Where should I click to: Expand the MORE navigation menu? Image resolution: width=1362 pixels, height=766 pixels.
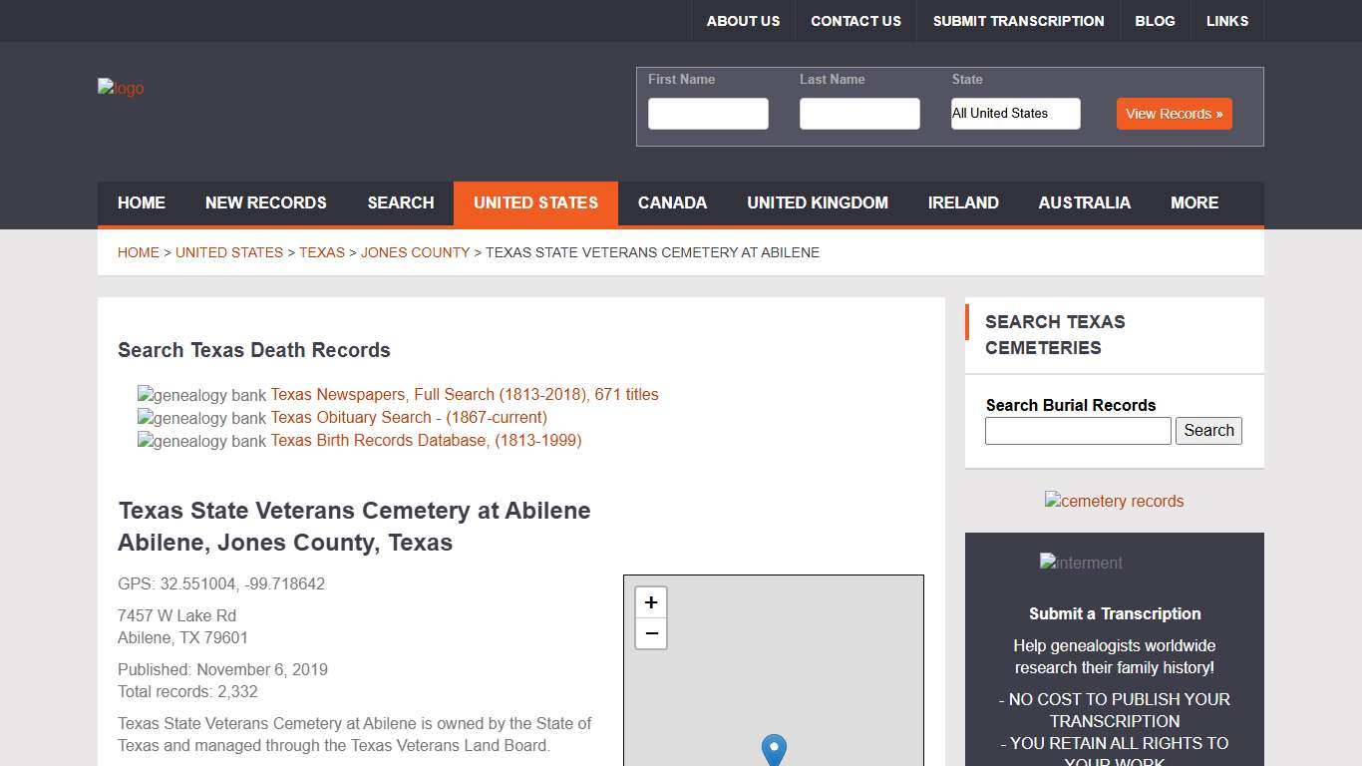point(1193,203)
